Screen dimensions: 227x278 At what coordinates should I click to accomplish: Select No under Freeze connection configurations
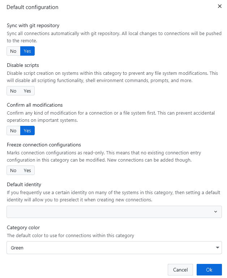coord(13,171)
